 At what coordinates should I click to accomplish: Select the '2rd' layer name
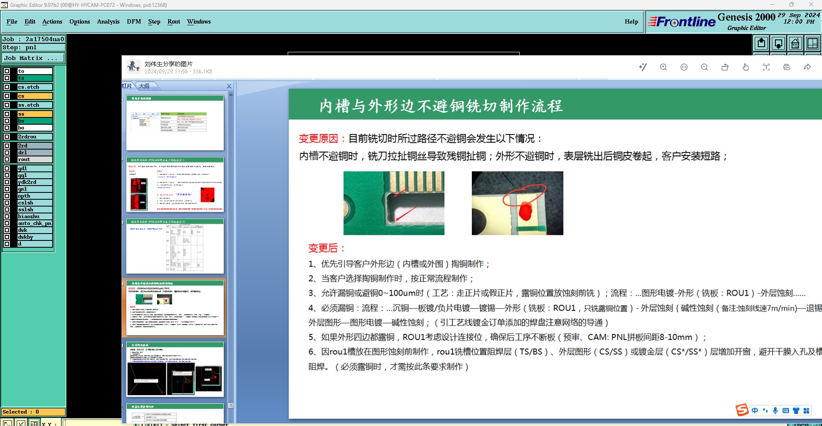pos(35,146)
